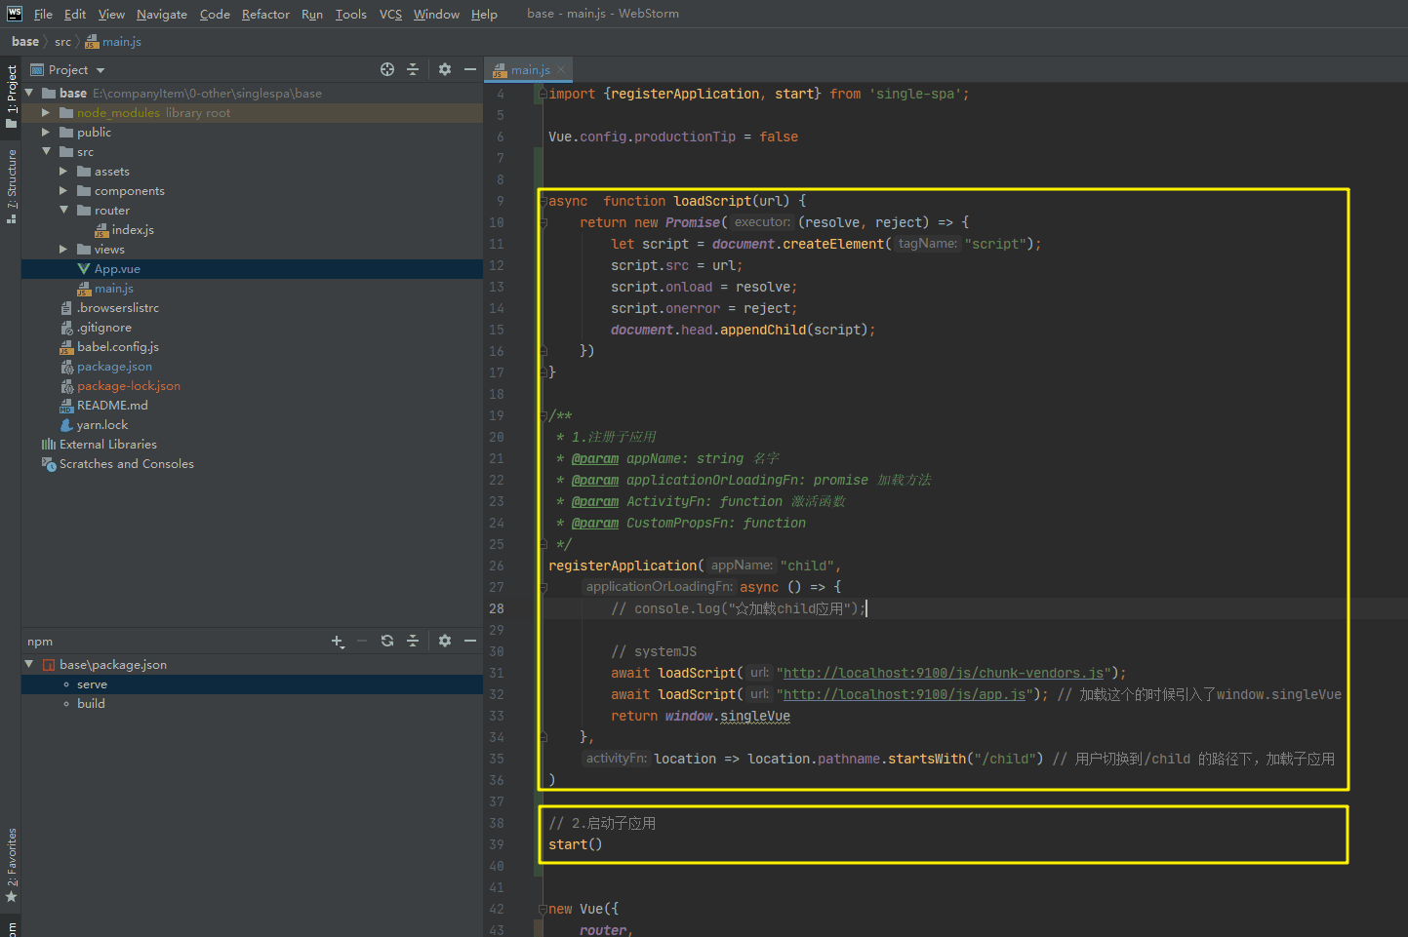Toggle the Structure tool window
The height and width of the screenshot is (937, 1408).
(x=12, y=185)
